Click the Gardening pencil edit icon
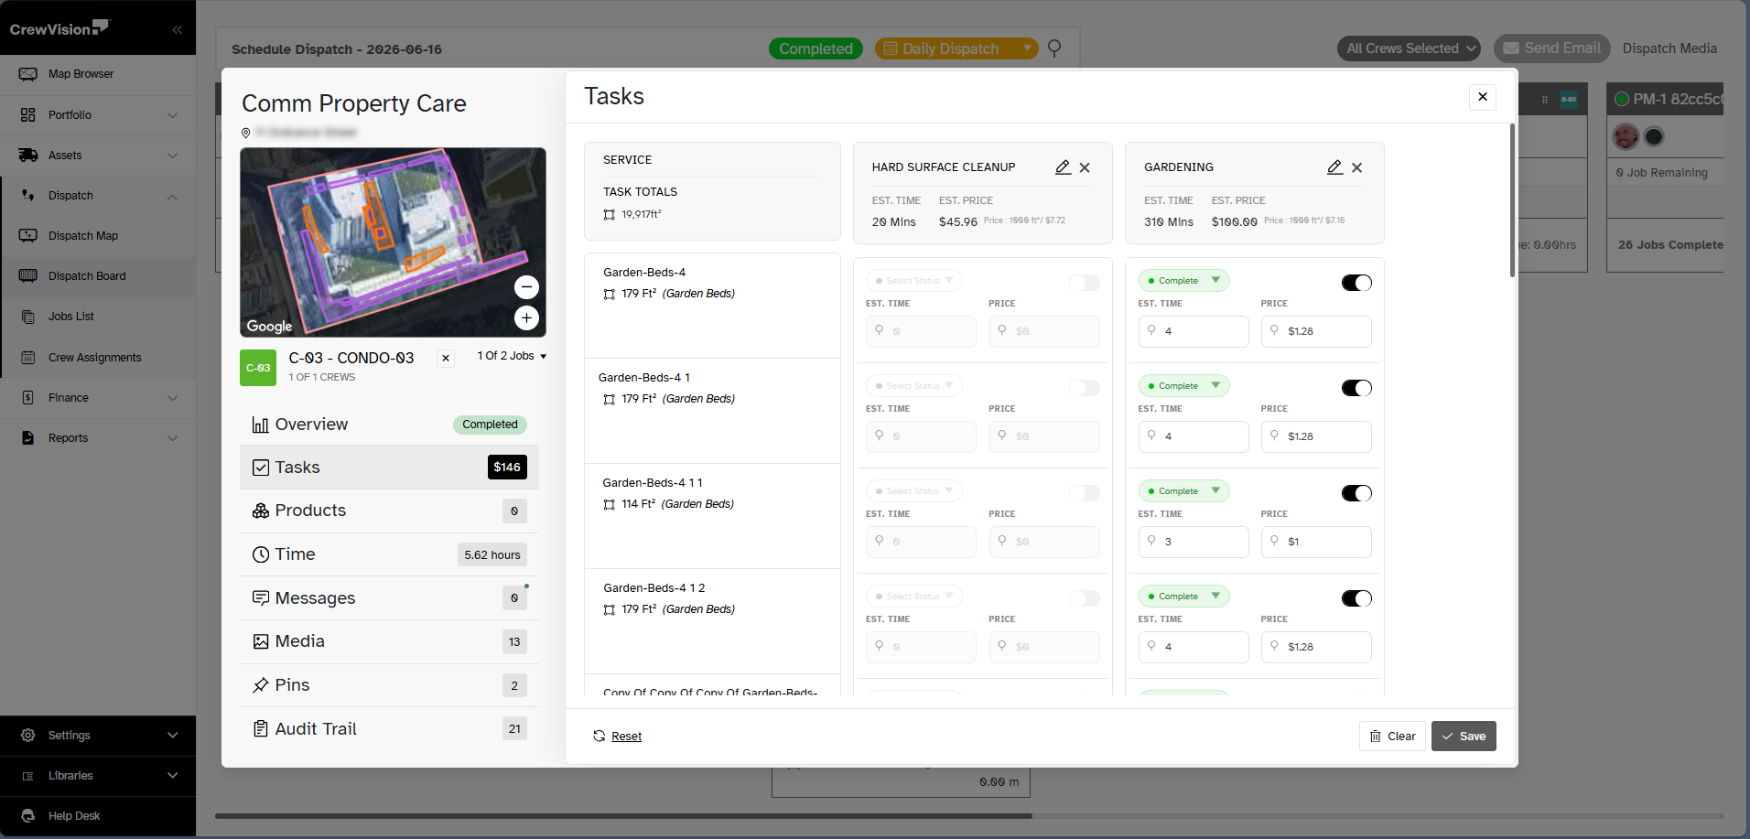 (1334, 167)
